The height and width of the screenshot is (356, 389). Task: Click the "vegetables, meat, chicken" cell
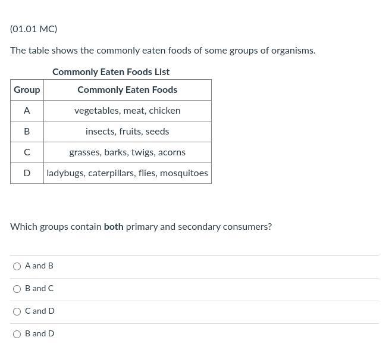click(127, 111)
